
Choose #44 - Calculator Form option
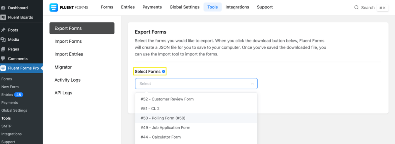[x=196, y=137]
